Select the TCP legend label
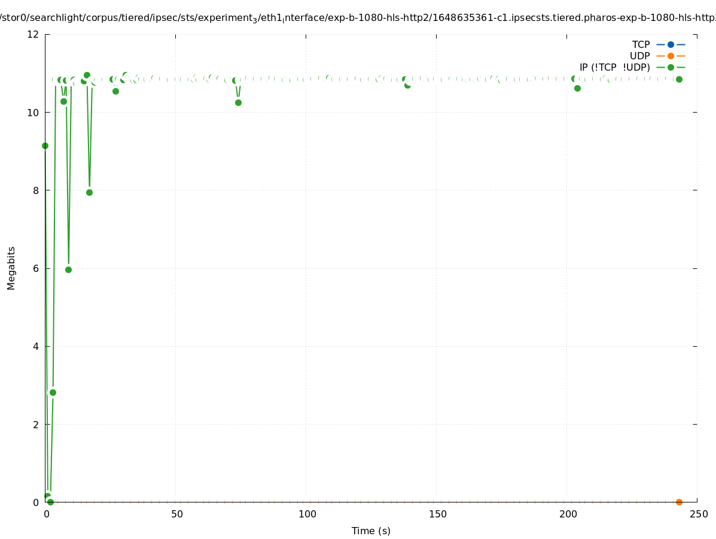The height and width of the screenshot is (539, 716). 641,44
